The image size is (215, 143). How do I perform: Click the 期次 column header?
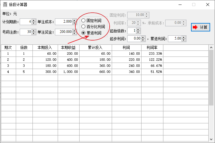tap(8, 47)
